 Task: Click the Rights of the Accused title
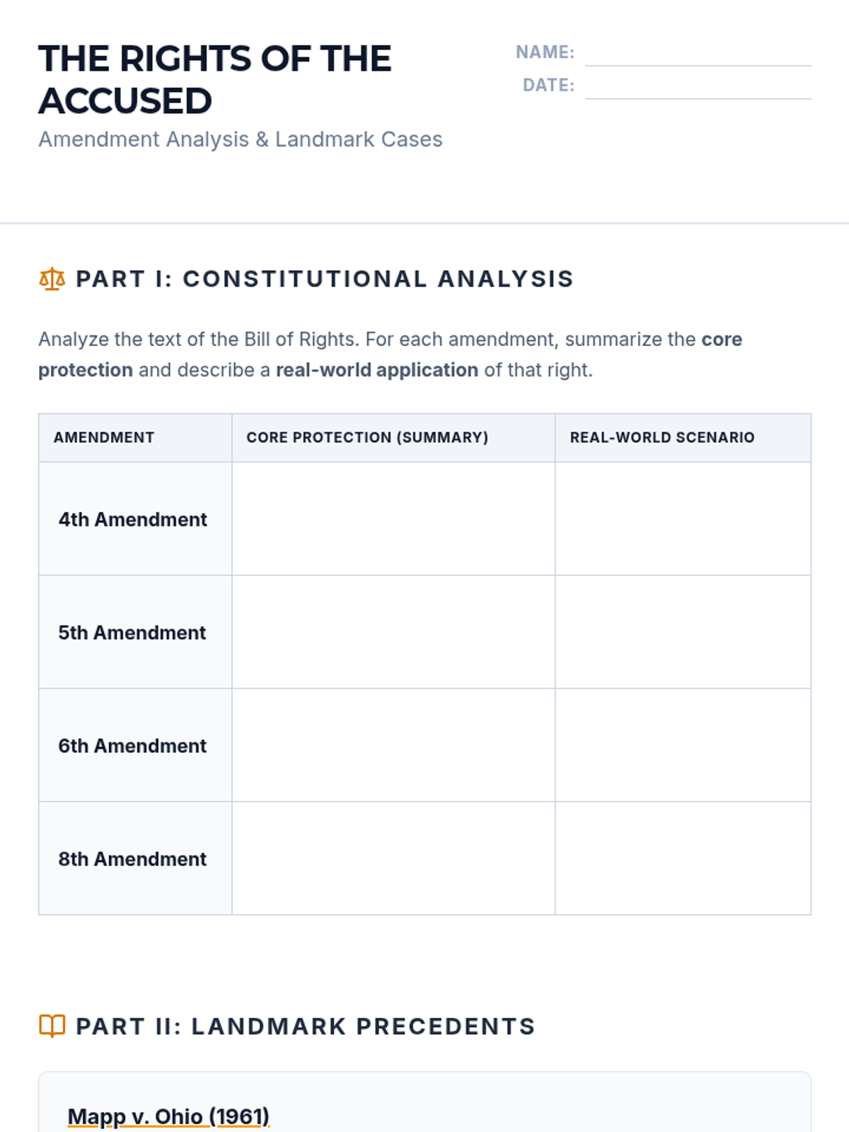tap(214, 79)
